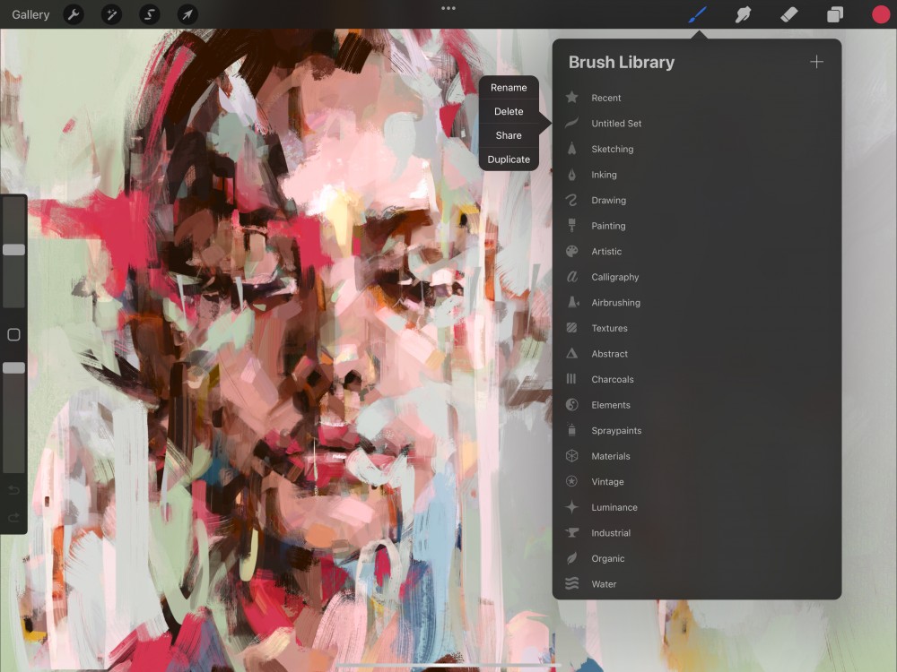Select the Selection S-shaped tool
The width and height of the screenshot is (897, 672).
click(x=149, y=14)
